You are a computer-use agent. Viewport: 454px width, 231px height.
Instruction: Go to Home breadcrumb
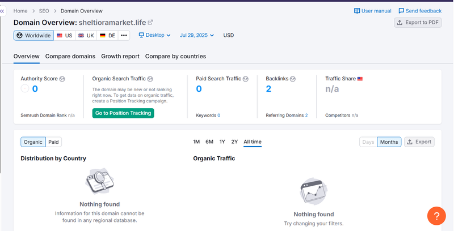(20, 11)
